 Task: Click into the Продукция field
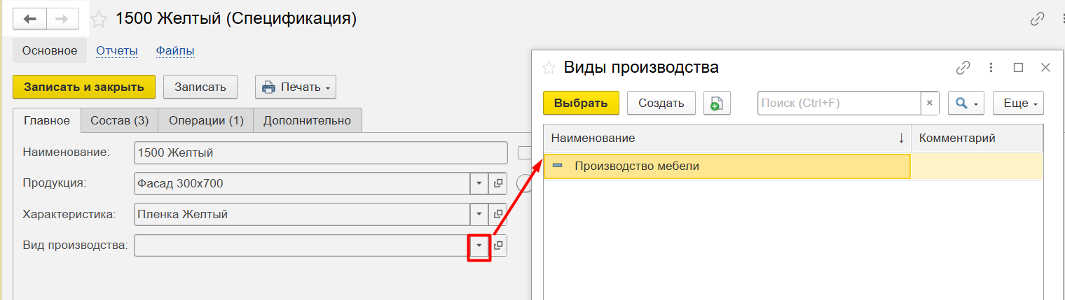301,183
